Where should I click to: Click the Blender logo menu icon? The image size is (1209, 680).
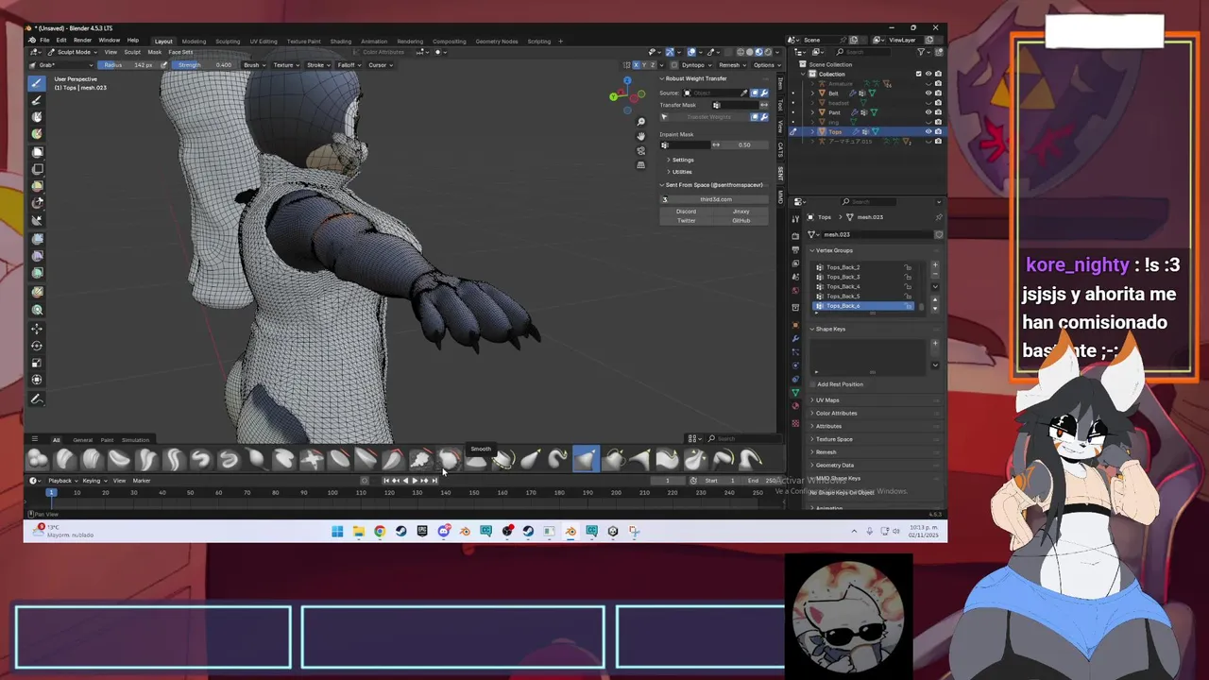tap(32, 41)
